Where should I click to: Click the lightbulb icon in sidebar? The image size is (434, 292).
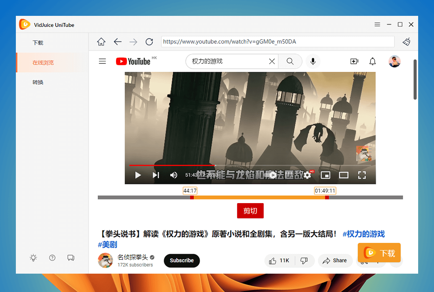(33, 258)
